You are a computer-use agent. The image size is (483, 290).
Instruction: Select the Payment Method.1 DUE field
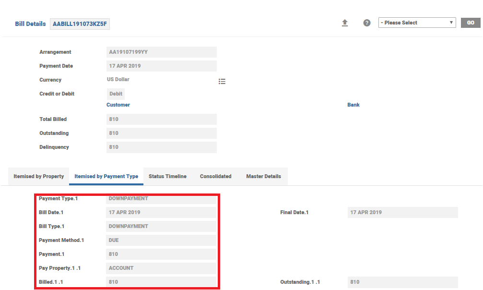coord(161,240)
